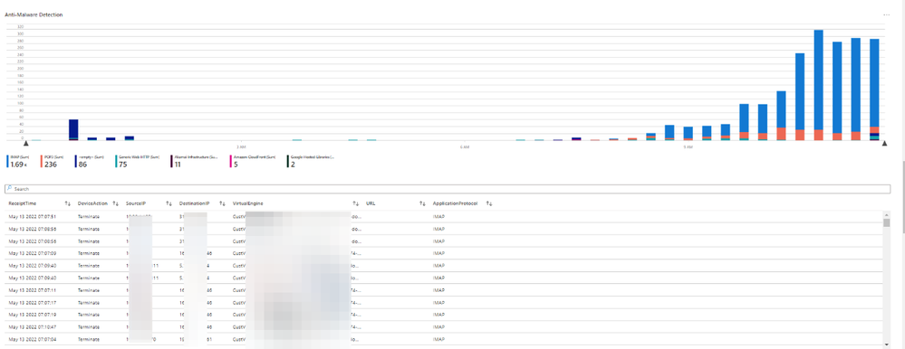Click the VirtualEngine column header
The image size is (905, 349).
pyautogui.click(x=247, y=203)
